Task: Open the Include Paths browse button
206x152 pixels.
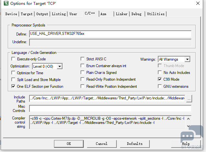Action: (x=189, y=98)
